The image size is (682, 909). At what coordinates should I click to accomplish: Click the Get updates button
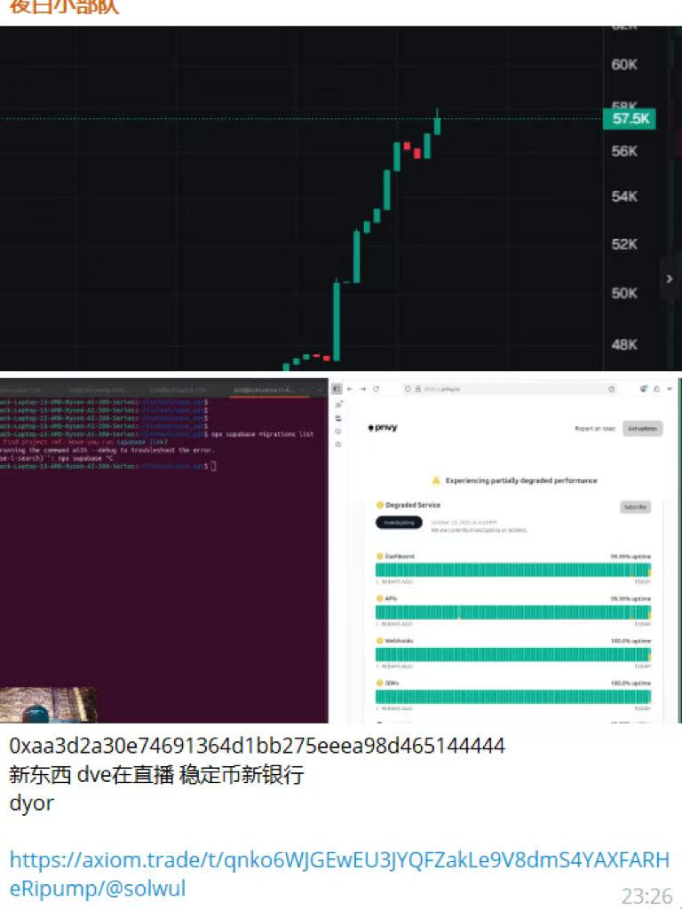(642, 428)
